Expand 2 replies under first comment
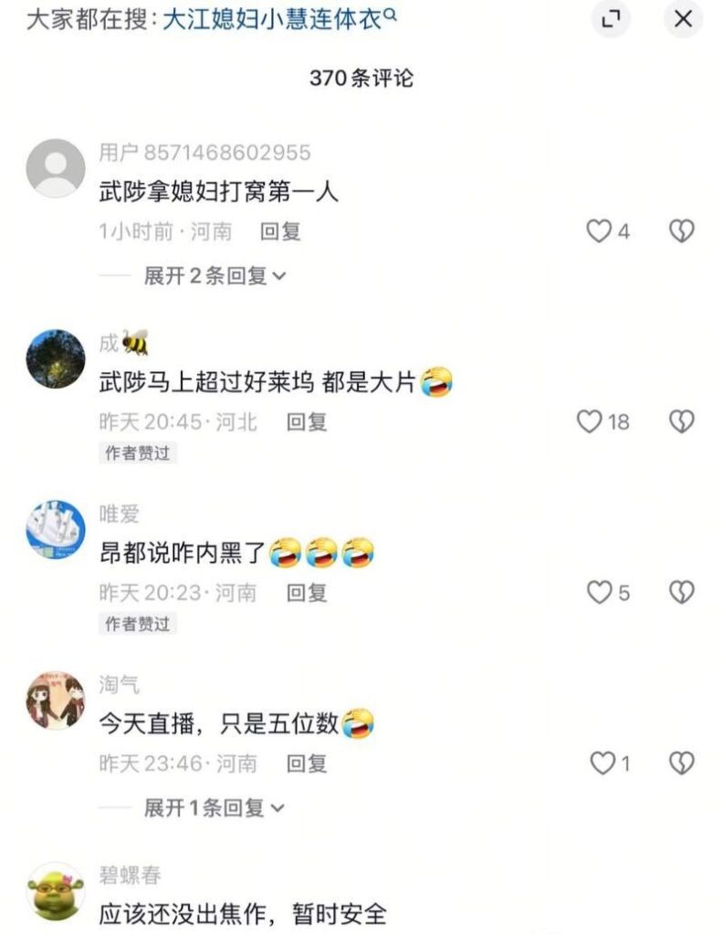 (x=215, y=275)
